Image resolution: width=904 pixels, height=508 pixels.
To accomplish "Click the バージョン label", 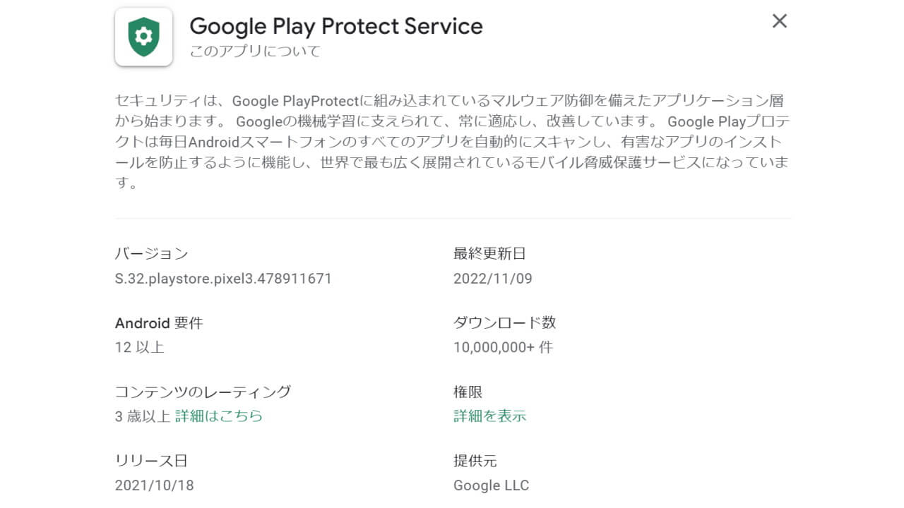I will 150,253.
